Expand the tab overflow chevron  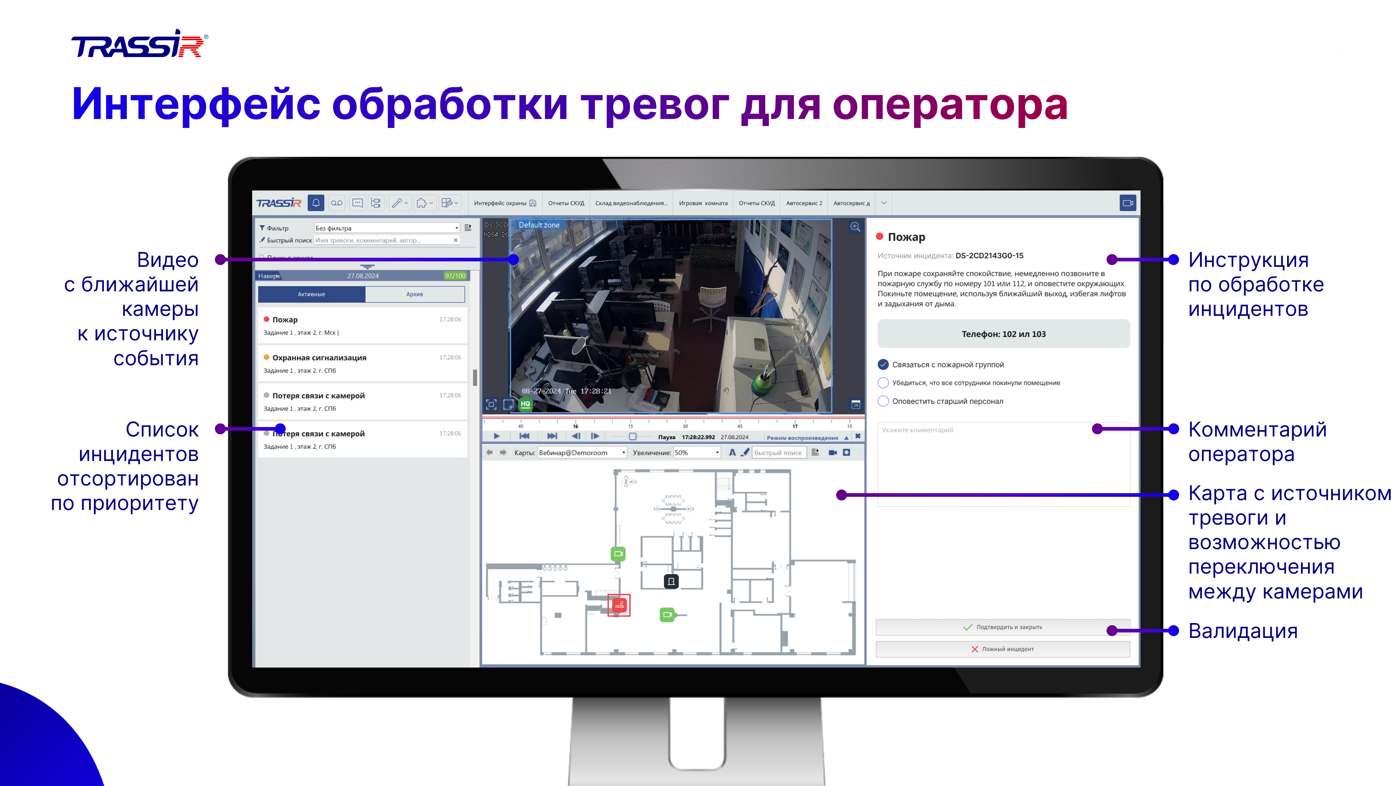(x=884, y=203)
